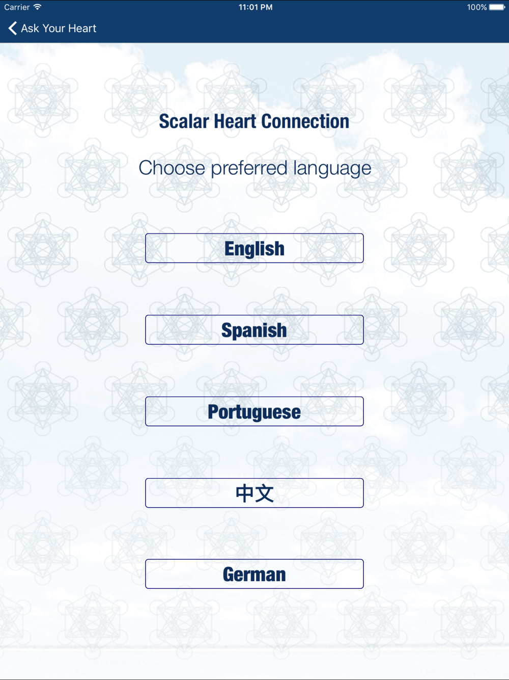Tap the Ask Your Heart title text
The image size is (509, 680).
coord(59,29)
